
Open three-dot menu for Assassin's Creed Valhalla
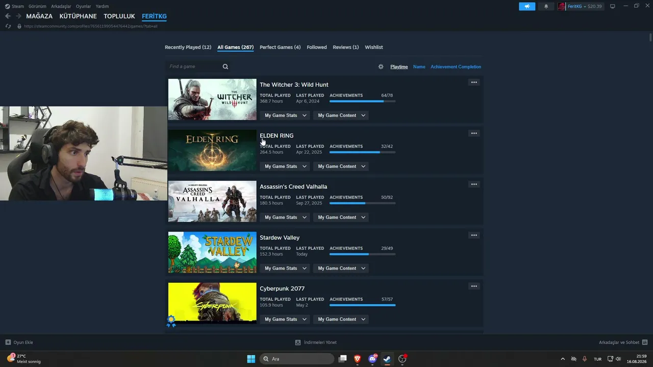pyautogui.click(x=474, y=185)
